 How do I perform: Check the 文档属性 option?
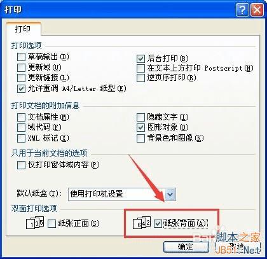click(x=21, y=117)
